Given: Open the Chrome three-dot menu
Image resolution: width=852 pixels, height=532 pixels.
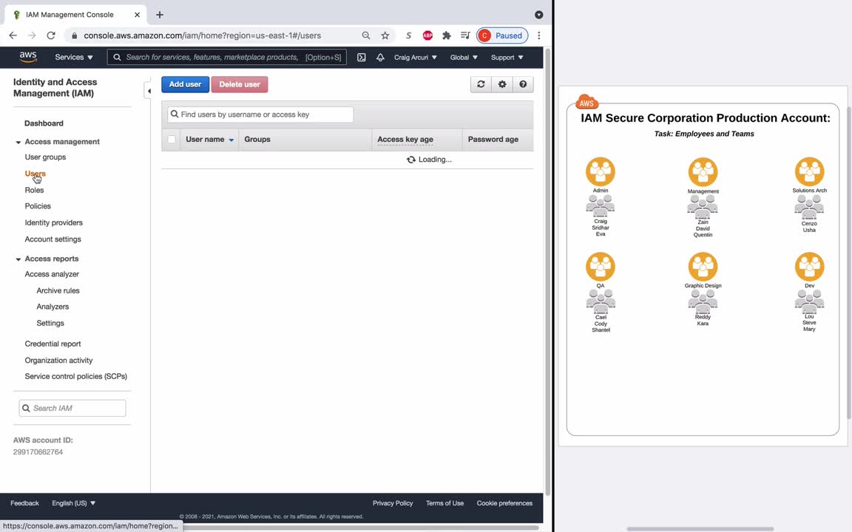Looking at the screenshot, I should [x=539, y=35].
